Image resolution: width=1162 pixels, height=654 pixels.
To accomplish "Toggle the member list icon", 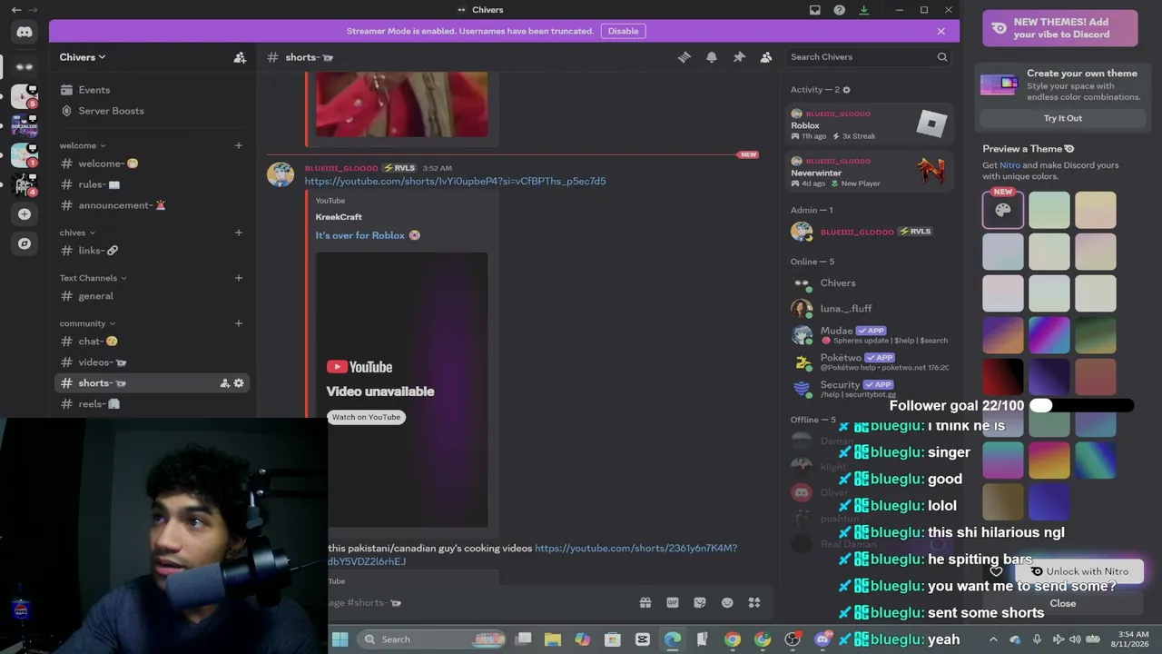I will 766,57.
